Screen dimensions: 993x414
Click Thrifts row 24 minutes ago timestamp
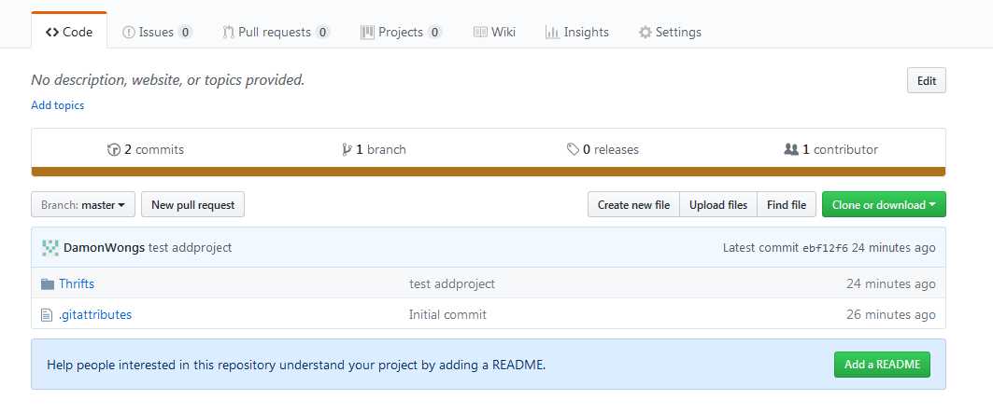pyautogui.click(x=890, y=283)
